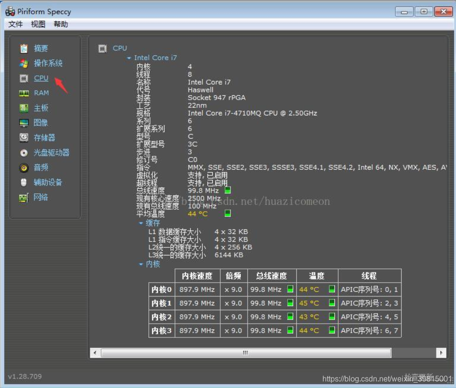
Task: Click 内核2 temperature green graph icon
Action: coord(332,316)
